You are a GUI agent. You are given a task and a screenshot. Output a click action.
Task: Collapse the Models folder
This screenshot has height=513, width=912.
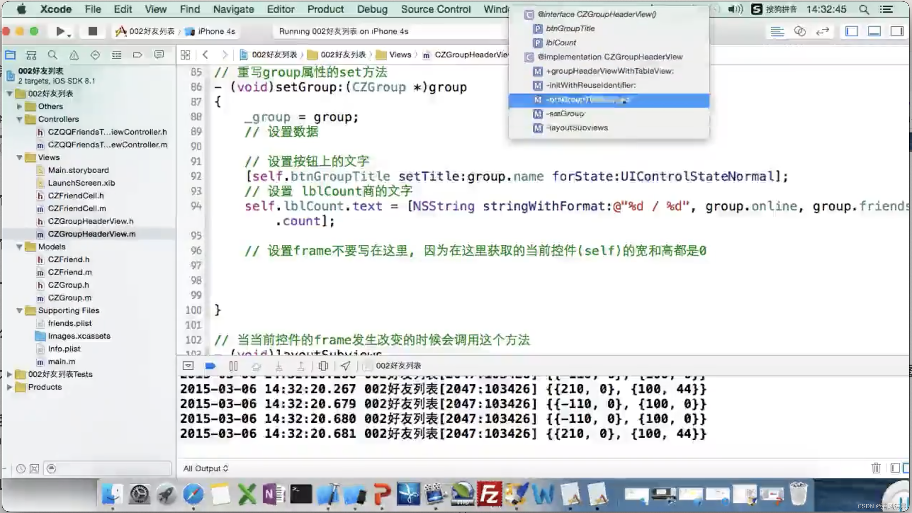point(19,247)
